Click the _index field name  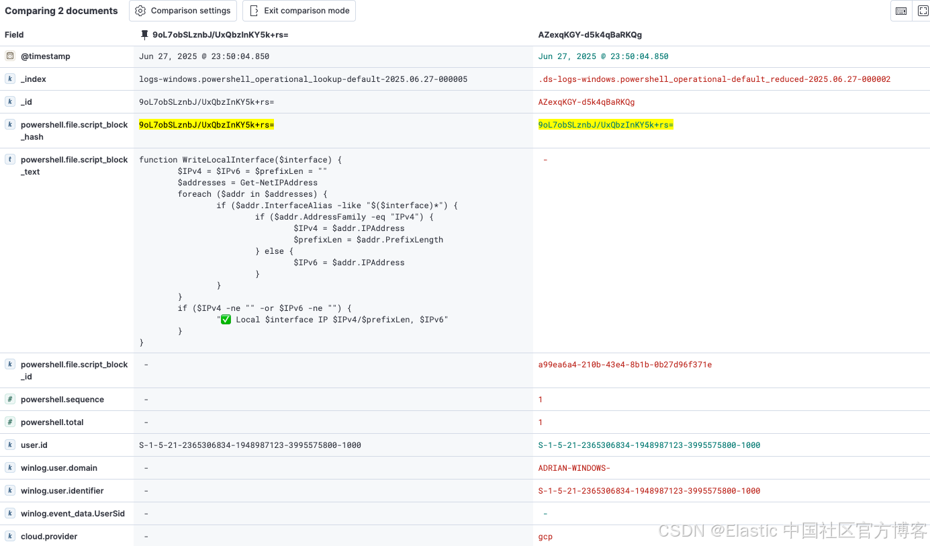point(34,79)
